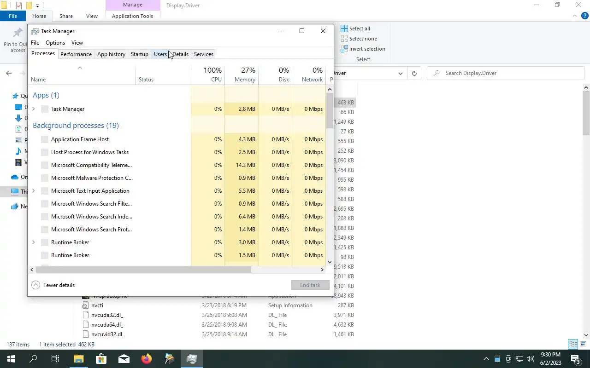Expand the Microsoft Text Input Application row
Image resolution: width=590 pixels, height=368 pixels.
point(33,191)
